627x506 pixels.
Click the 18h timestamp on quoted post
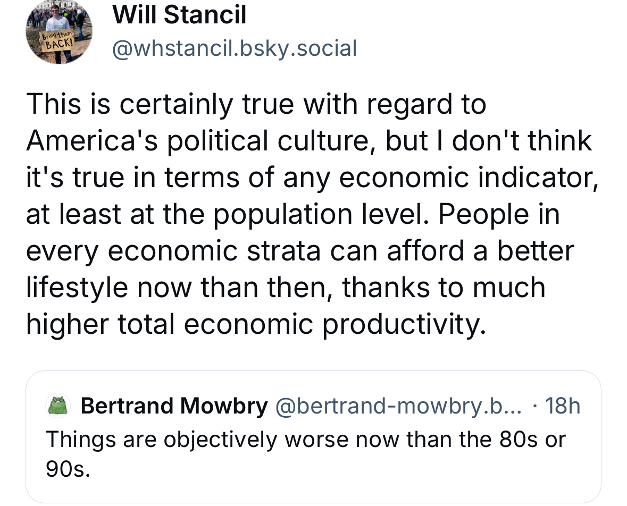coord(563,407)
